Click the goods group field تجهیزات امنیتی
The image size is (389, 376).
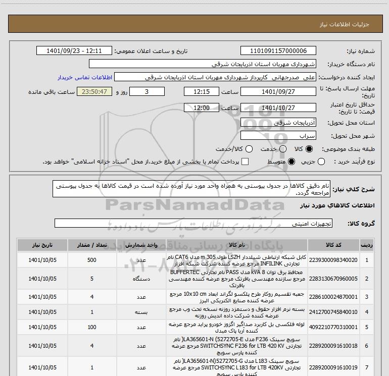[193, 223]
